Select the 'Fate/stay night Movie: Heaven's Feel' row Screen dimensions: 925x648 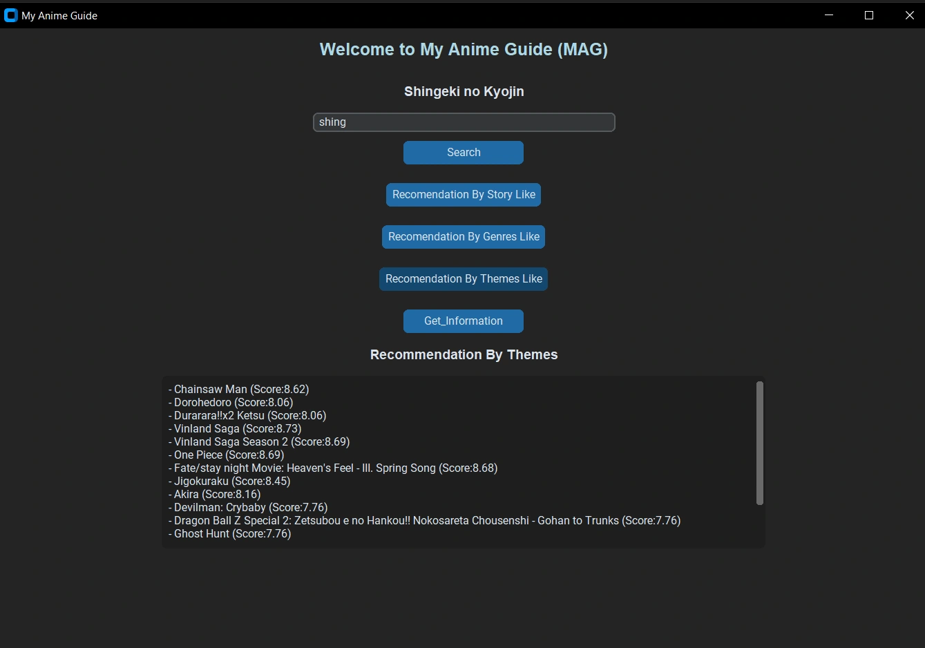tap(333, 468)
